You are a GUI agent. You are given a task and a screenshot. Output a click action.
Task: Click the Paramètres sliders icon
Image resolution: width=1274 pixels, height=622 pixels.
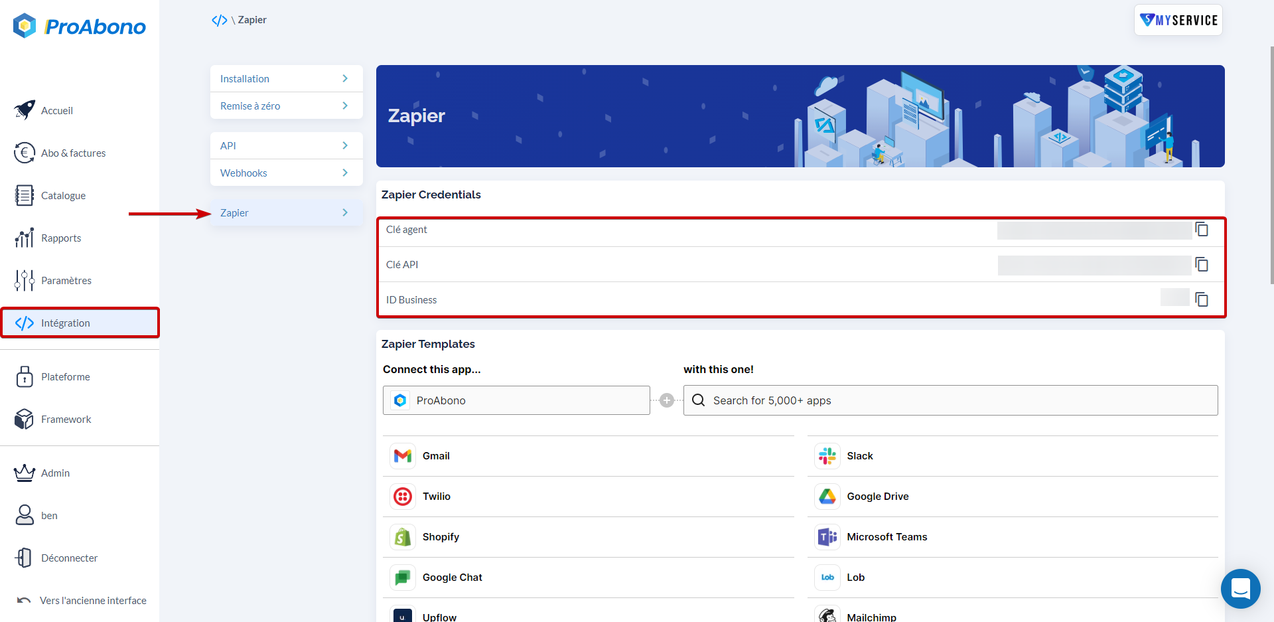25,280
